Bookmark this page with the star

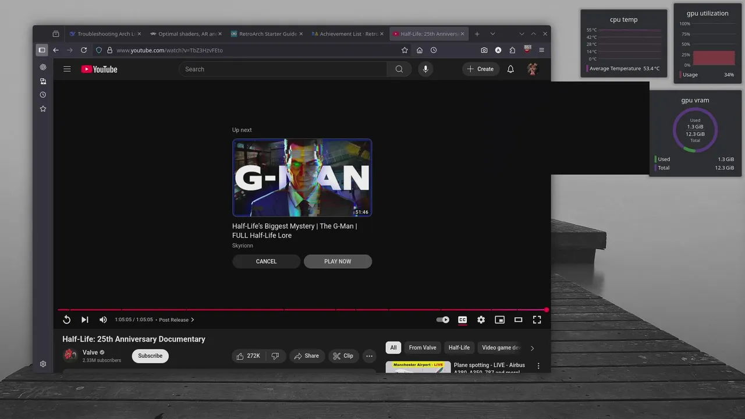click(x=405, y=50)
